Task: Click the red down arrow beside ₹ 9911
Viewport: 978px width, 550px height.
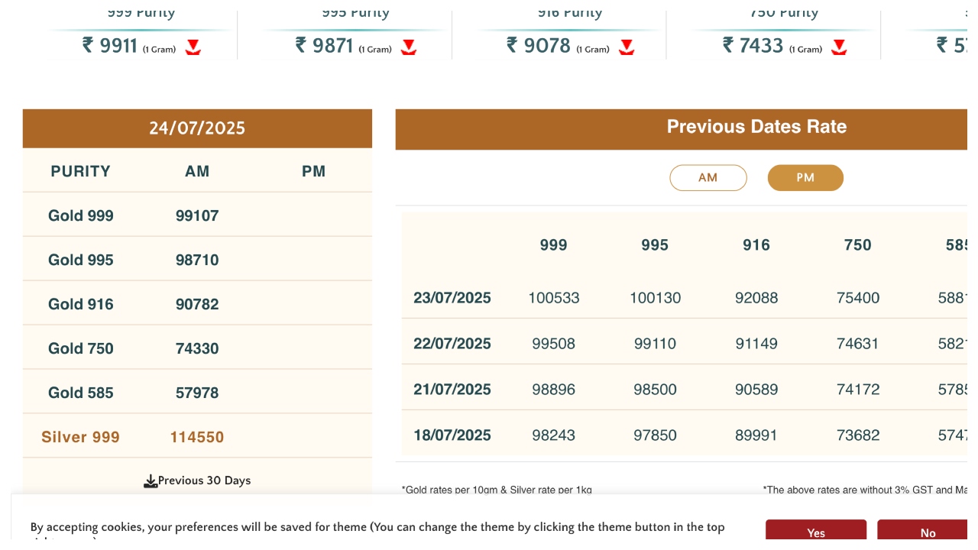Action: tap(193, 47)
